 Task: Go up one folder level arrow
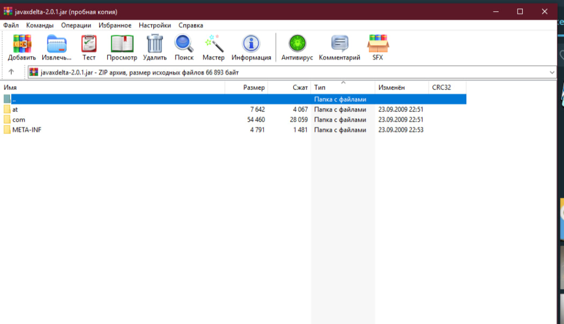point(11,72)
